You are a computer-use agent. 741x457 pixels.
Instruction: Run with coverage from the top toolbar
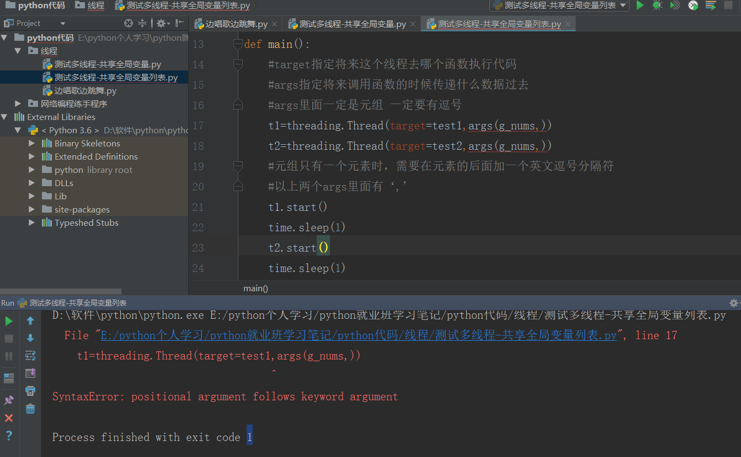[675, 6]
